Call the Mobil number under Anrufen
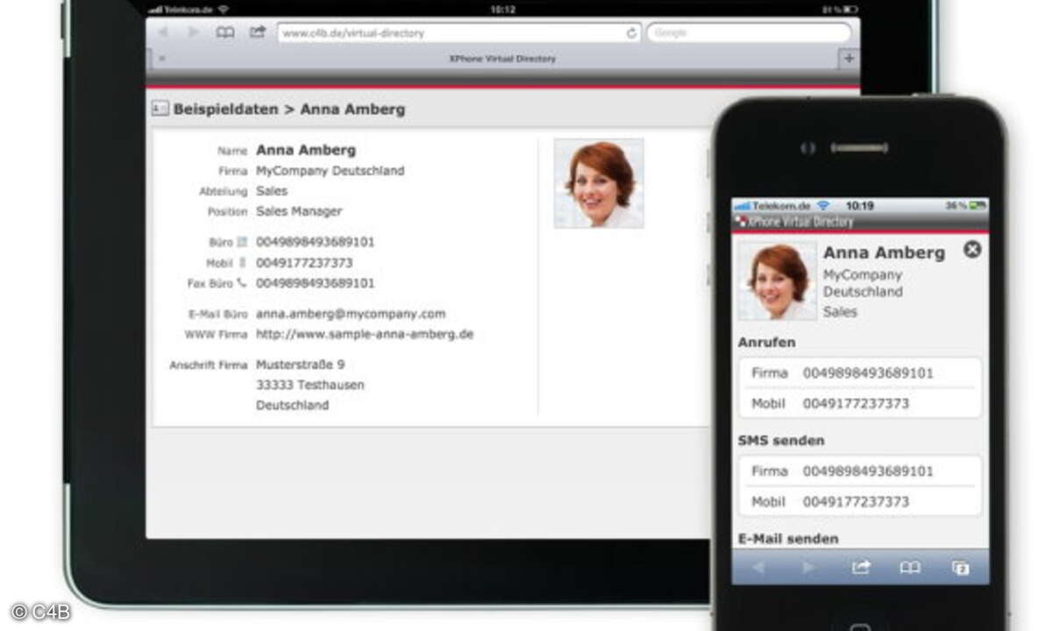 point(860,403)
